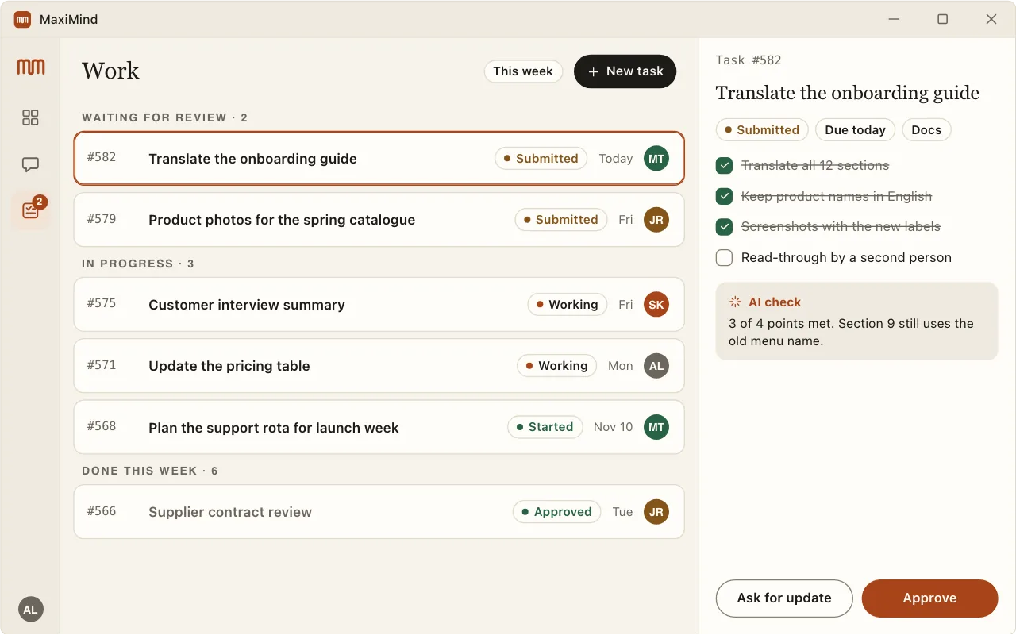Click the MaxiMind title bar app icon
The width and height of the screenshot is (1016, 635).
click(x=22, y=19)
